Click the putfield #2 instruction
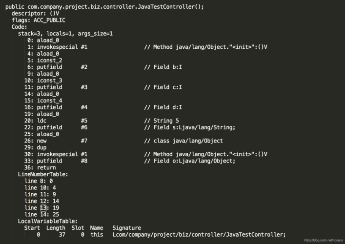This screenshot has height=244, width=345. (61, 67)
